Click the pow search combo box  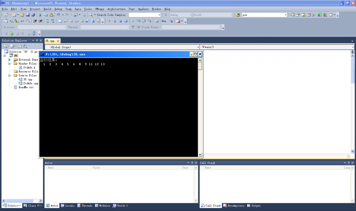(264, 15)
